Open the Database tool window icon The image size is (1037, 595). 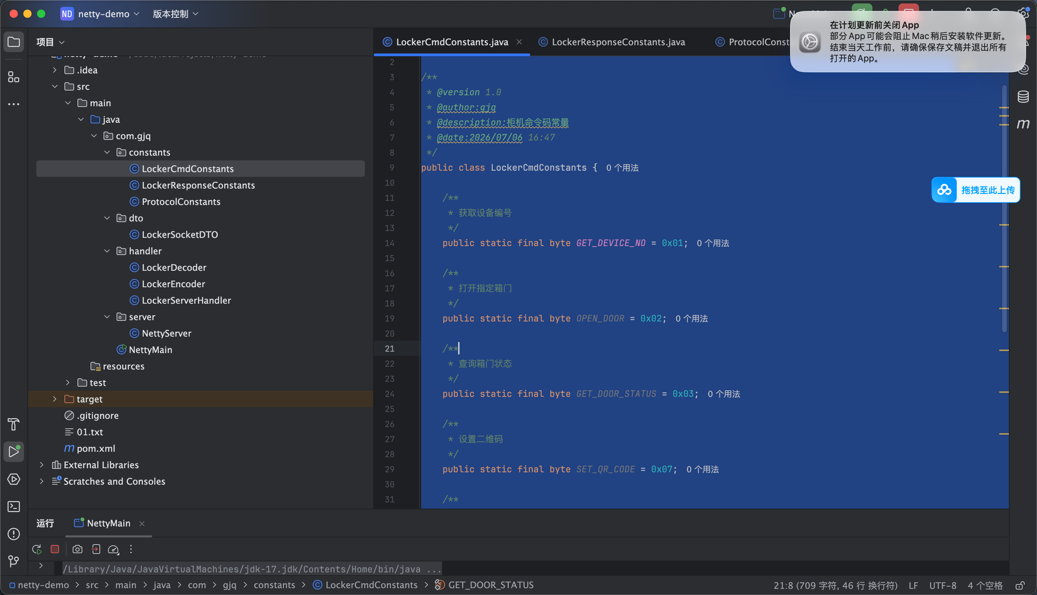(x=1023, y=96)
